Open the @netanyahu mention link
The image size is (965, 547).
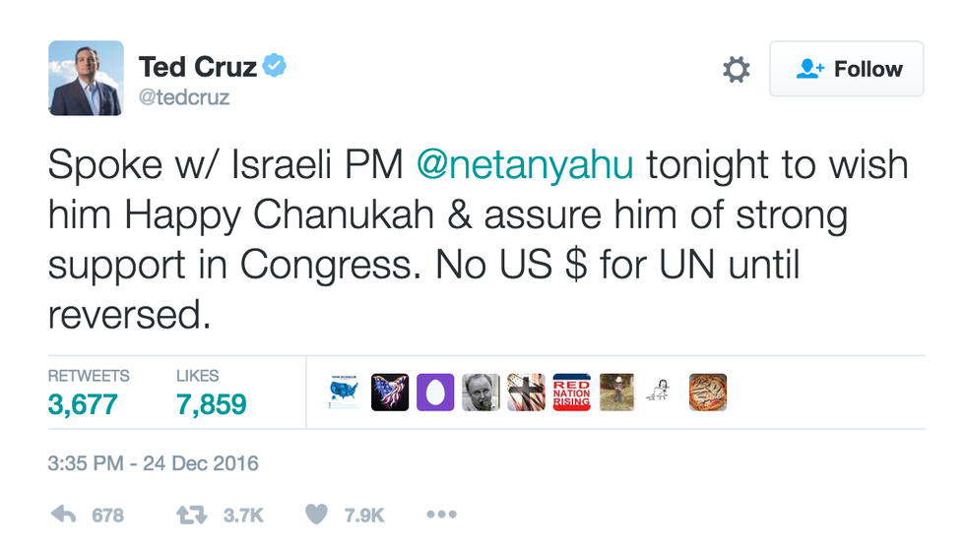pos(524,164)
